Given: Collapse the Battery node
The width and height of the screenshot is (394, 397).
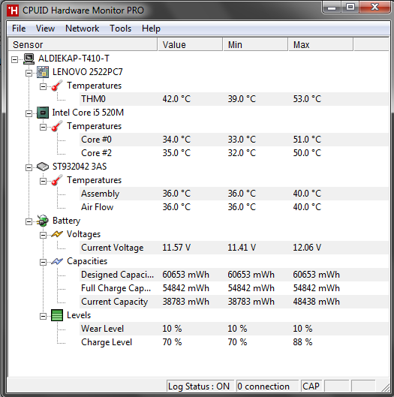Looking at the screenshot, I should tap(29, 222).
